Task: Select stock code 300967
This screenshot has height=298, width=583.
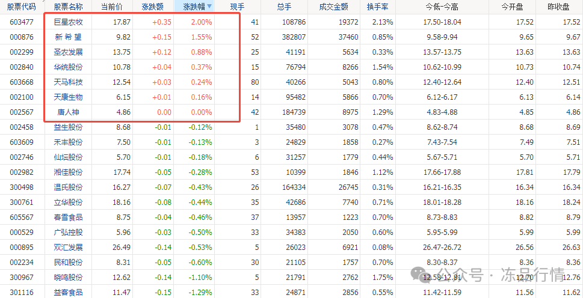Action: [x=22, y=278]
